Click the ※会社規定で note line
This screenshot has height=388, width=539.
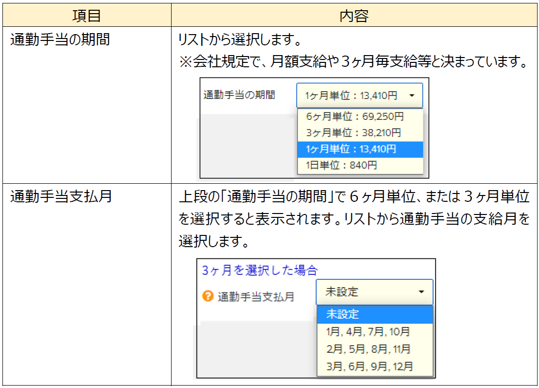coord(353,62)
